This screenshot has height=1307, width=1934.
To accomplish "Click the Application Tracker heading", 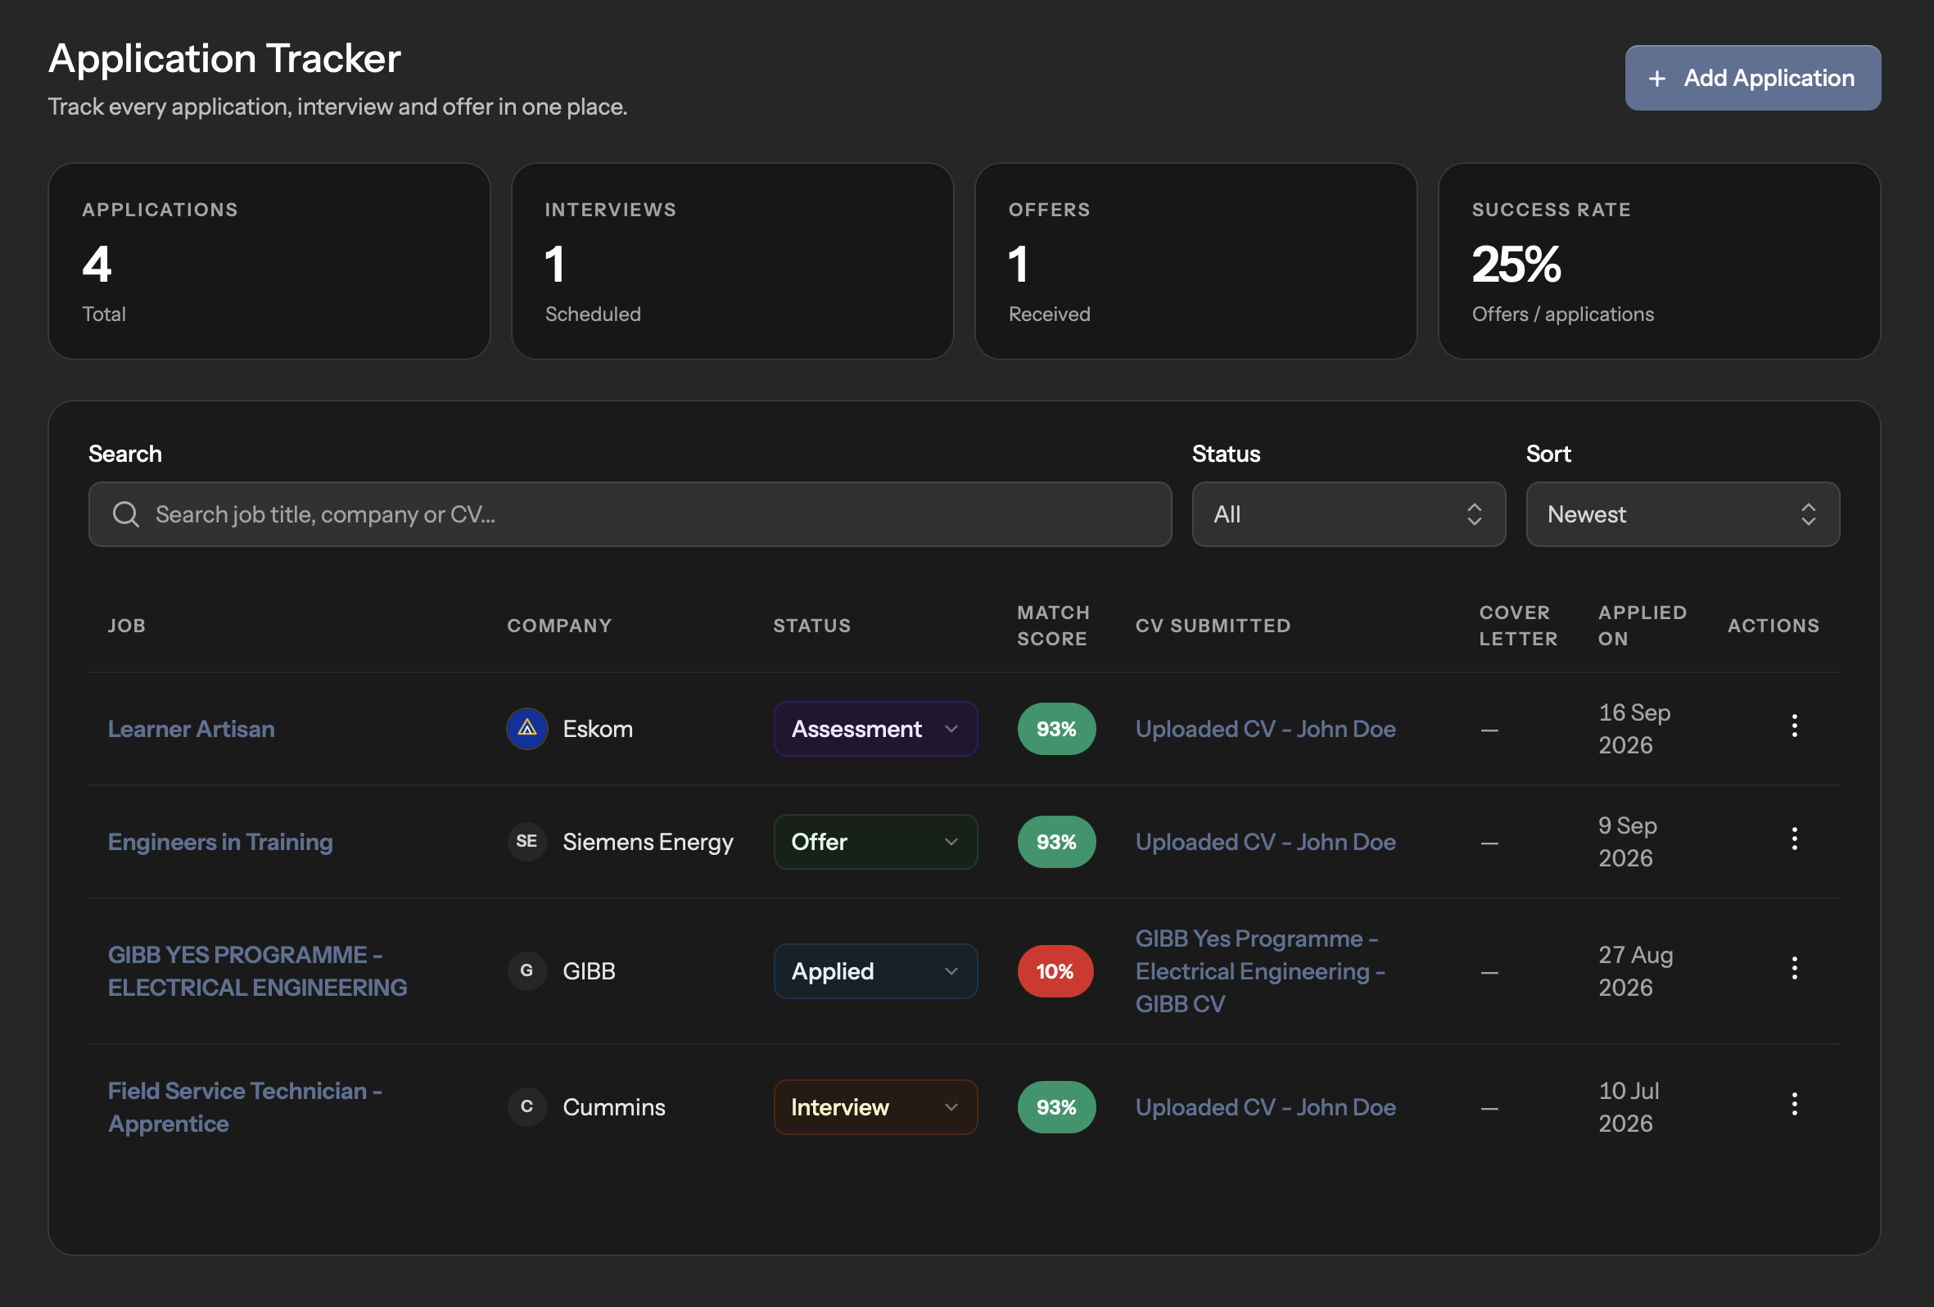I will click(224, 58).
